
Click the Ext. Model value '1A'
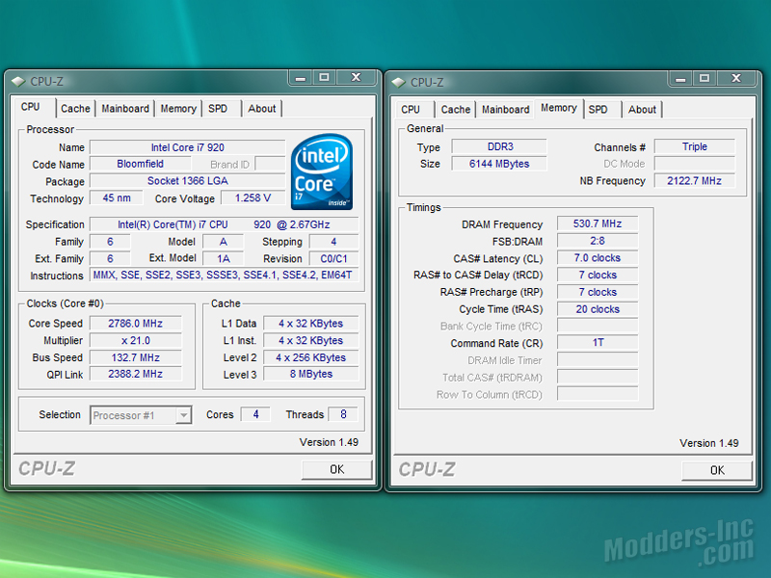(x=224, y=258)
